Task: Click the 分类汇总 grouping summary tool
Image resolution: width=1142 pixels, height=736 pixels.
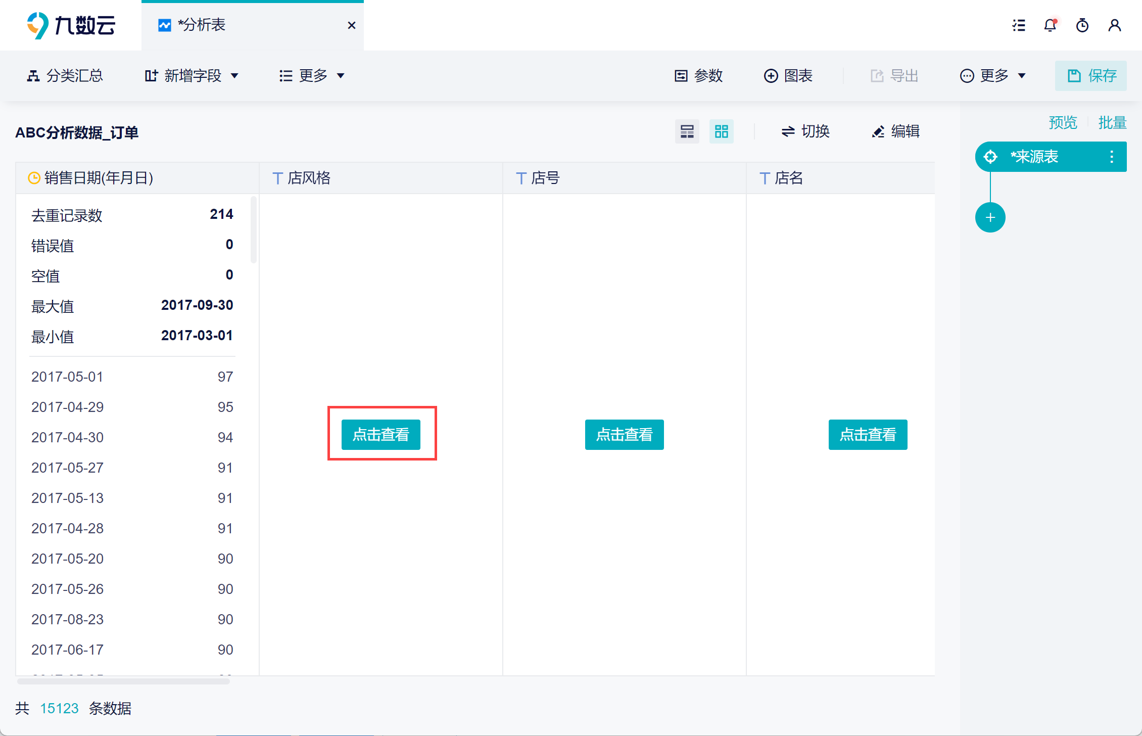Action: (x=65, y=76)
